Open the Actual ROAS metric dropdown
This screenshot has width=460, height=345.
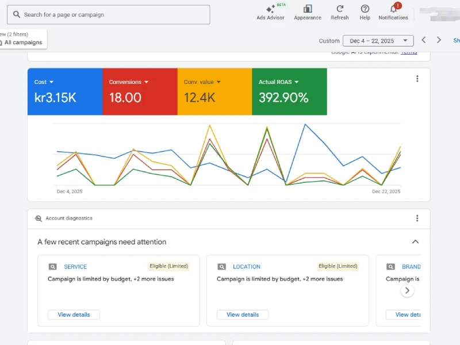(x=297, y=82)
